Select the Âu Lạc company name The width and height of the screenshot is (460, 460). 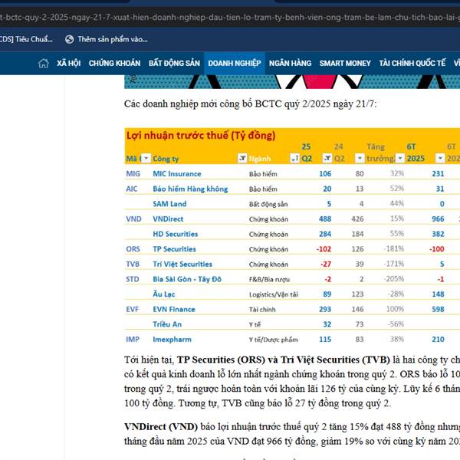[164, 294]
